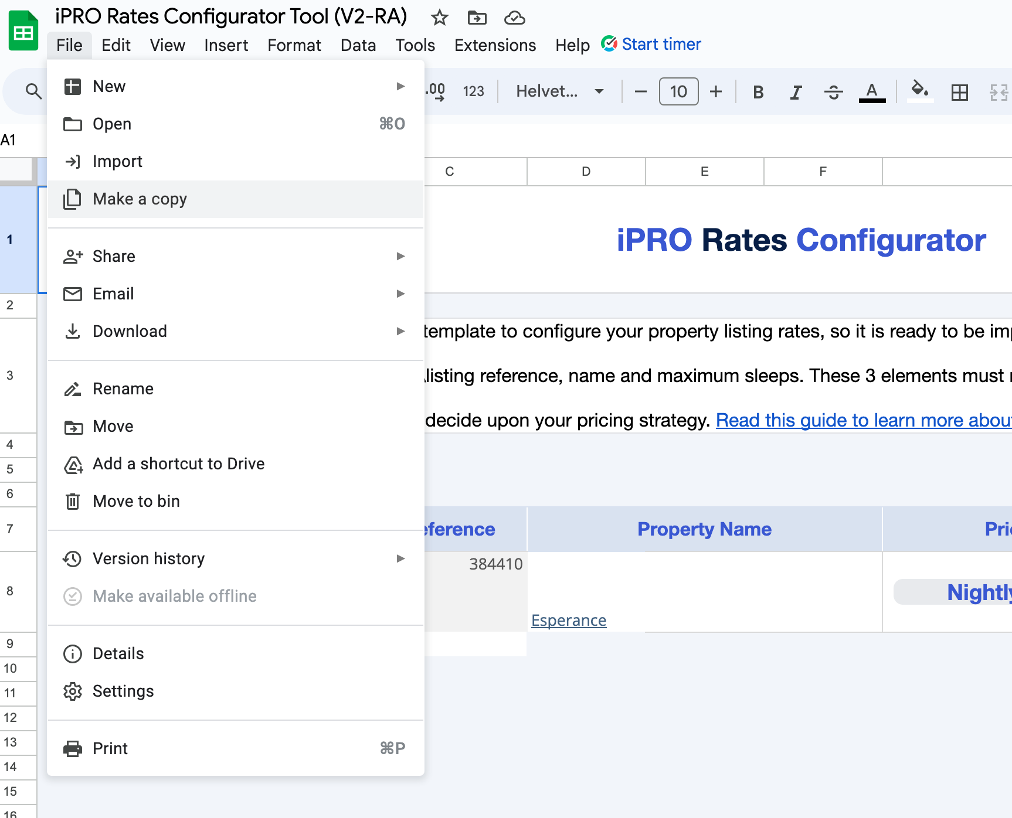The height and width of the screenshot is (818, 1012).
Task: Click cell containing 384410
Action: point(476,592)
